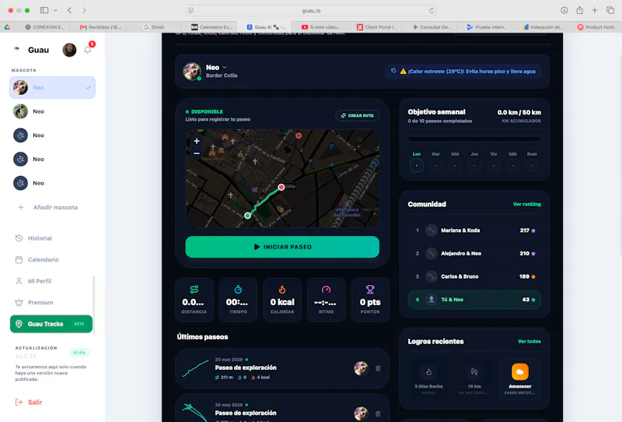Click the 5 Días Racha achievement badge
Viewport: 622px width, 422px height.
[429, 378]
